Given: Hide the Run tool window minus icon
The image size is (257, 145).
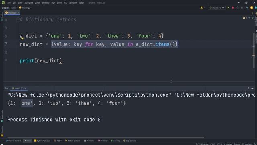Looking at the screenshot, I should click(253, 88).
